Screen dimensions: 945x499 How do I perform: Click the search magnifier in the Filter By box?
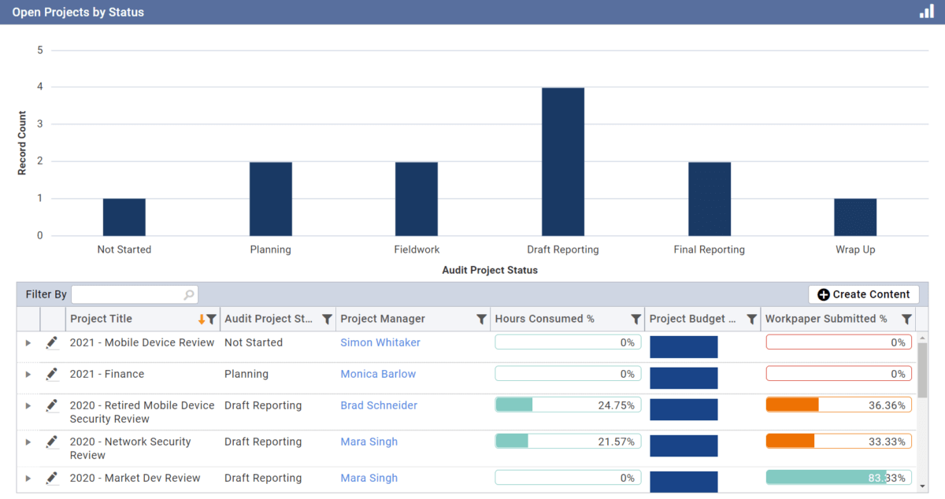(x=188, y=294)
